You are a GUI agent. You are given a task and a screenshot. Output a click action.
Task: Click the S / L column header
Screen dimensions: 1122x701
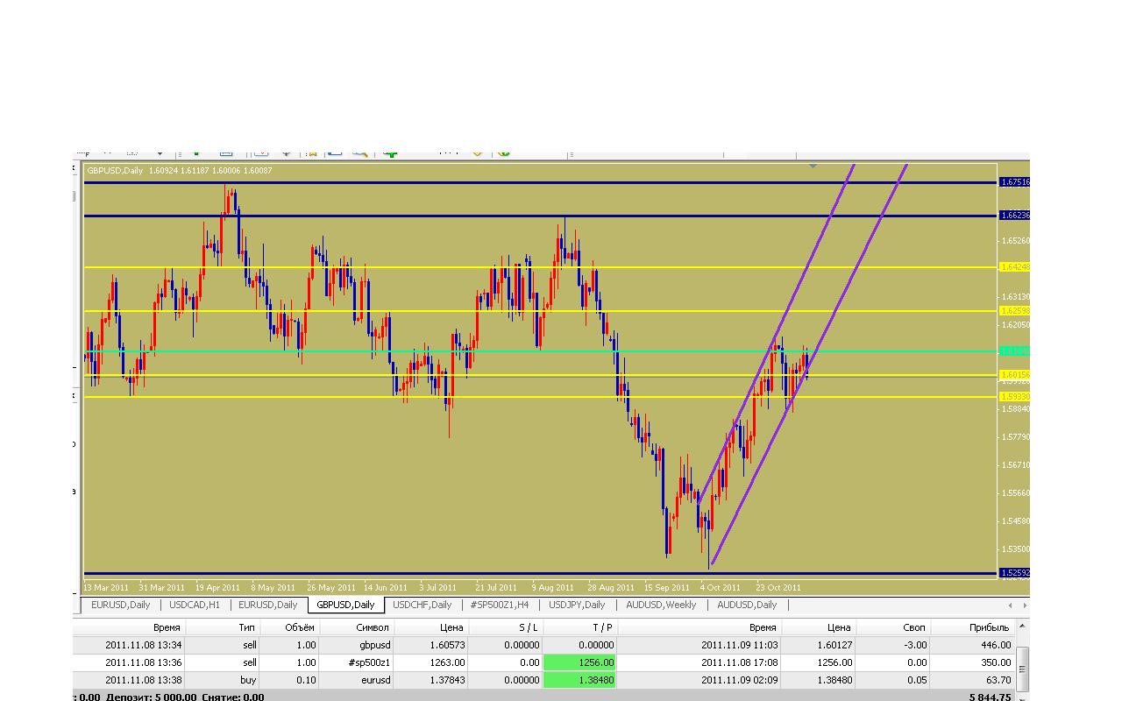(x=506, y=627)
